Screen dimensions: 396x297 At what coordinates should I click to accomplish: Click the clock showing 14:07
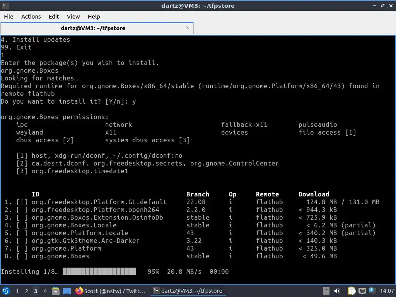point(387,291)
